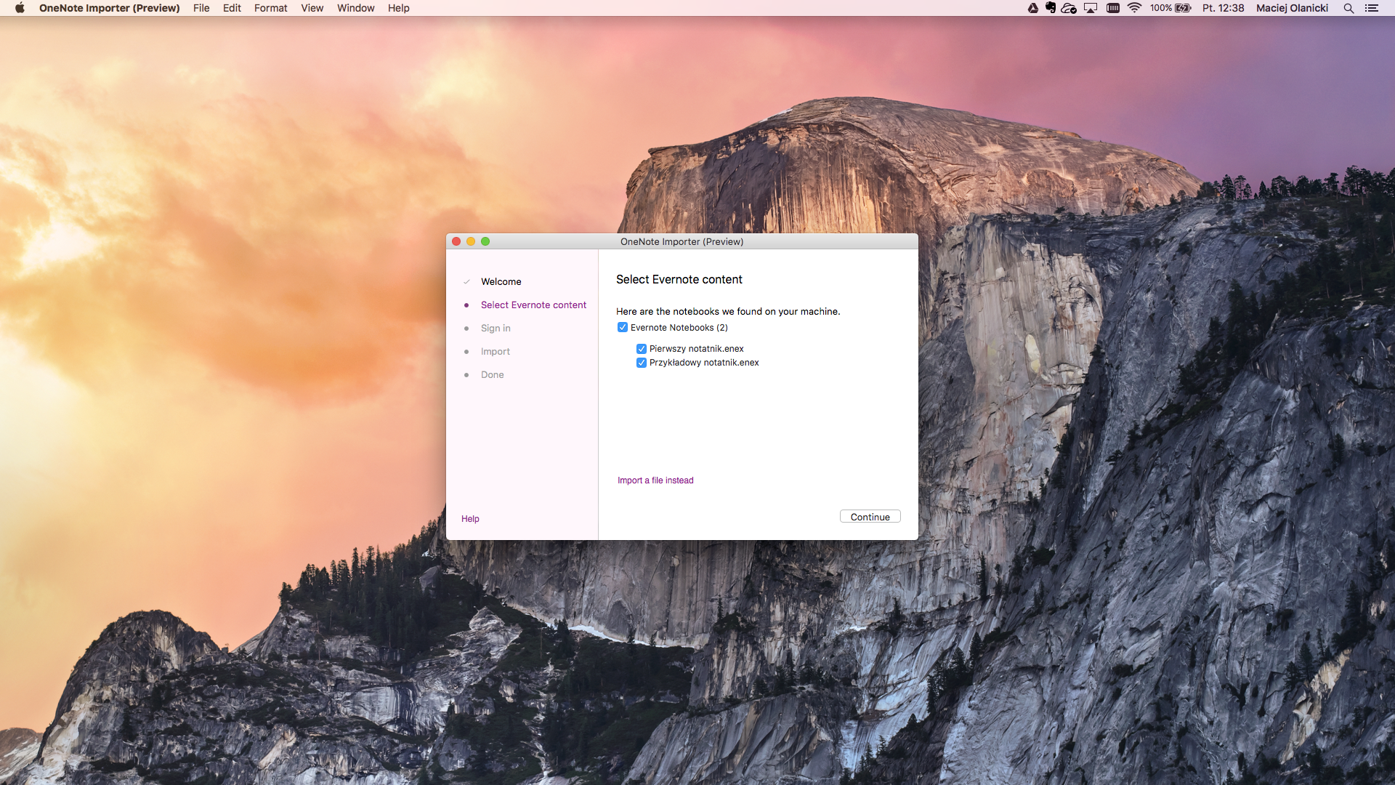This screenshot has height=785, width=1395.
Task: Open the Google Drive menu bar icon
Action: pos(1032,8)
